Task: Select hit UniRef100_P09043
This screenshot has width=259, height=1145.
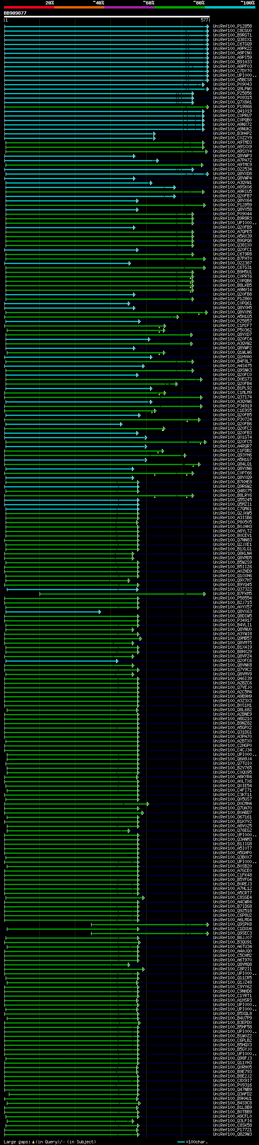Action: point(232,84)
